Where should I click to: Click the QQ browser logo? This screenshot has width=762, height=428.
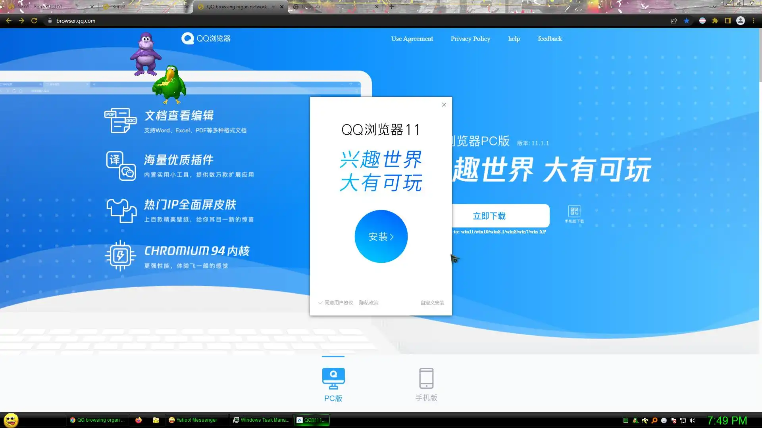(x=206, y=38)
